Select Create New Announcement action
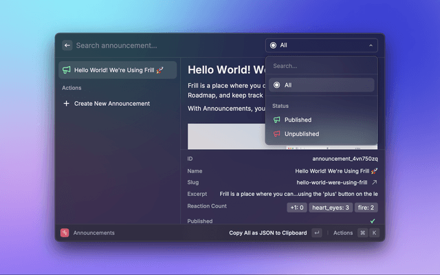Viewport: 440px width, 275px height. coord(112,104)
